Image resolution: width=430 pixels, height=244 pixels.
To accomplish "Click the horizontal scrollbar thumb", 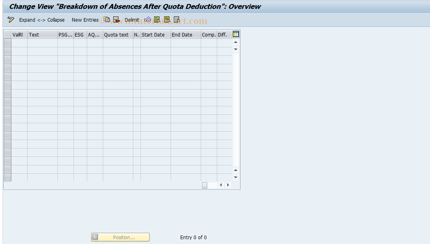I will pos(205,185).
